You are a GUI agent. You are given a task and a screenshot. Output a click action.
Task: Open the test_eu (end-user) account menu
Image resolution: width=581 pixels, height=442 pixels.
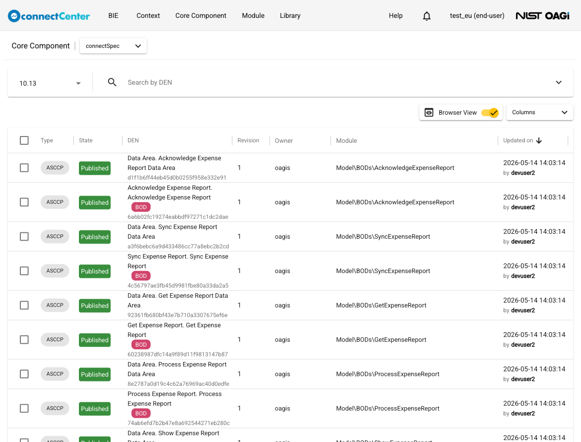click(477, 15)
